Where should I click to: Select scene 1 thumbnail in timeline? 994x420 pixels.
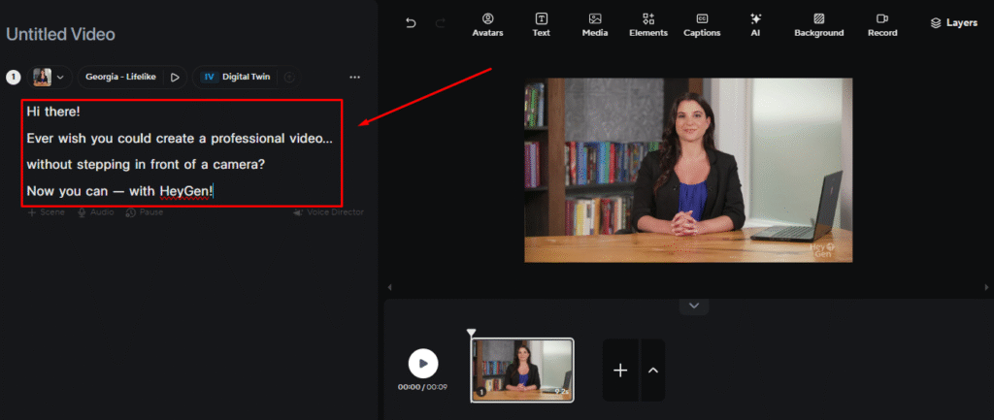coord(522,369)
